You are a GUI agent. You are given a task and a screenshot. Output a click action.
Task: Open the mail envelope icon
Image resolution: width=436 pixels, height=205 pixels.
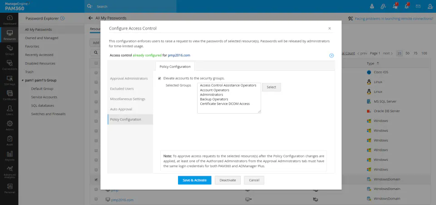tap(418, 6)
